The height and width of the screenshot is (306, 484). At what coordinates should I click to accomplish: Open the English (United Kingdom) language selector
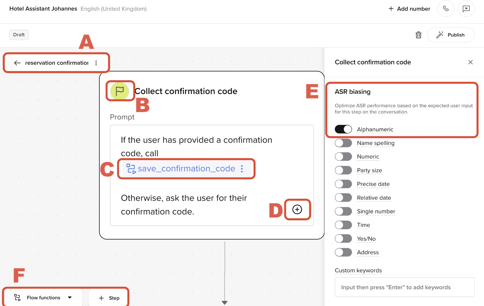[x=114, y=9]
